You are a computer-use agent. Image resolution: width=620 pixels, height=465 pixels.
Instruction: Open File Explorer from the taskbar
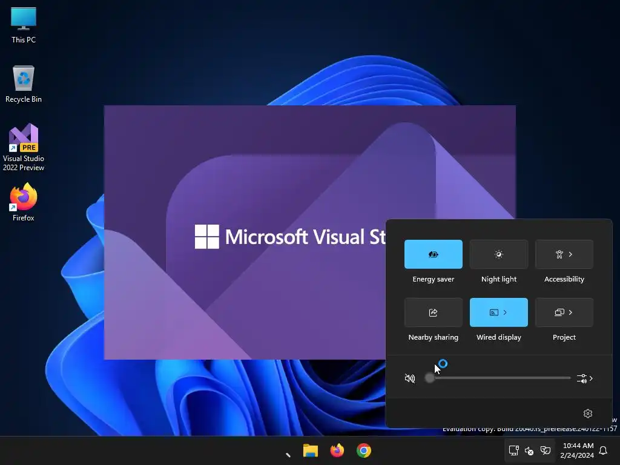tap(311, 450)
